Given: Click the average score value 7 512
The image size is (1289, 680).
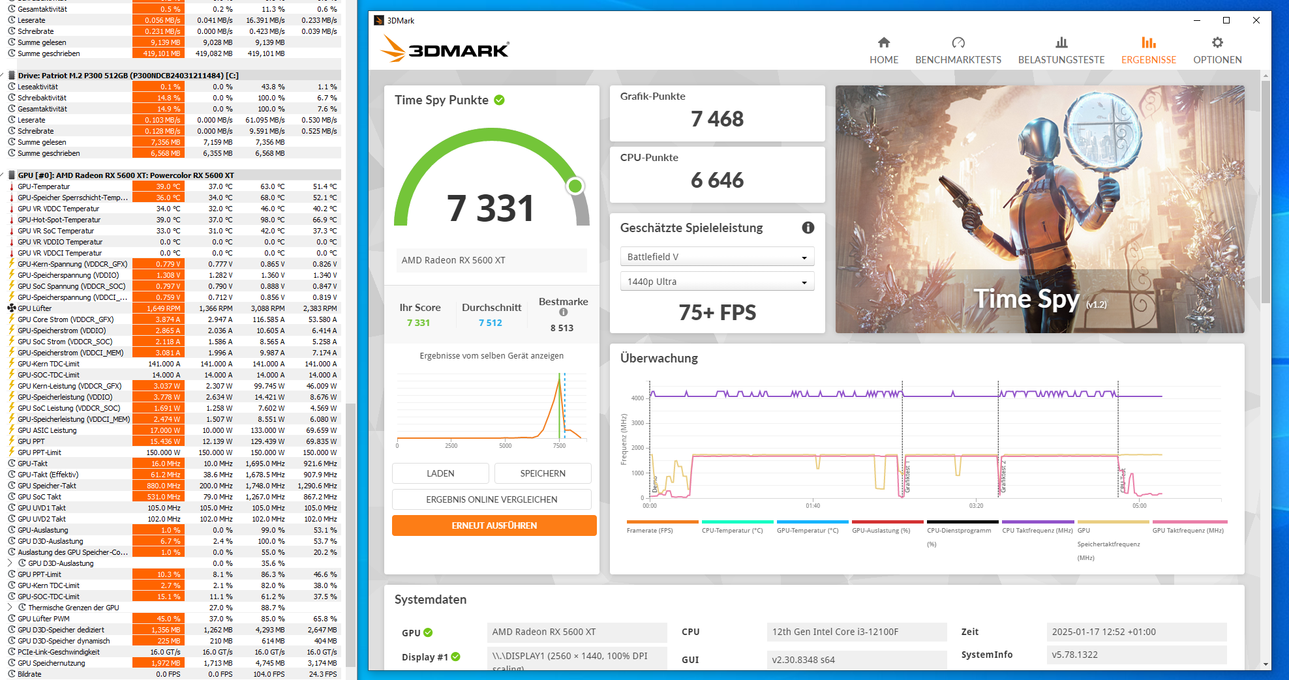Looking at the screenshot, I should point(491,323).
